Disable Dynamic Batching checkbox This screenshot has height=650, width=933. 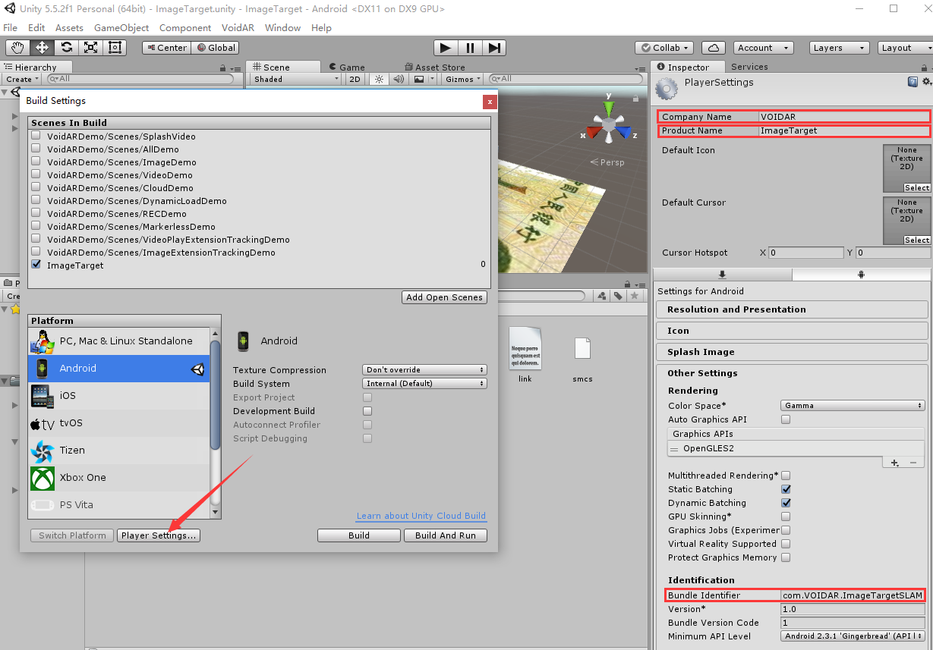(786, 503)
